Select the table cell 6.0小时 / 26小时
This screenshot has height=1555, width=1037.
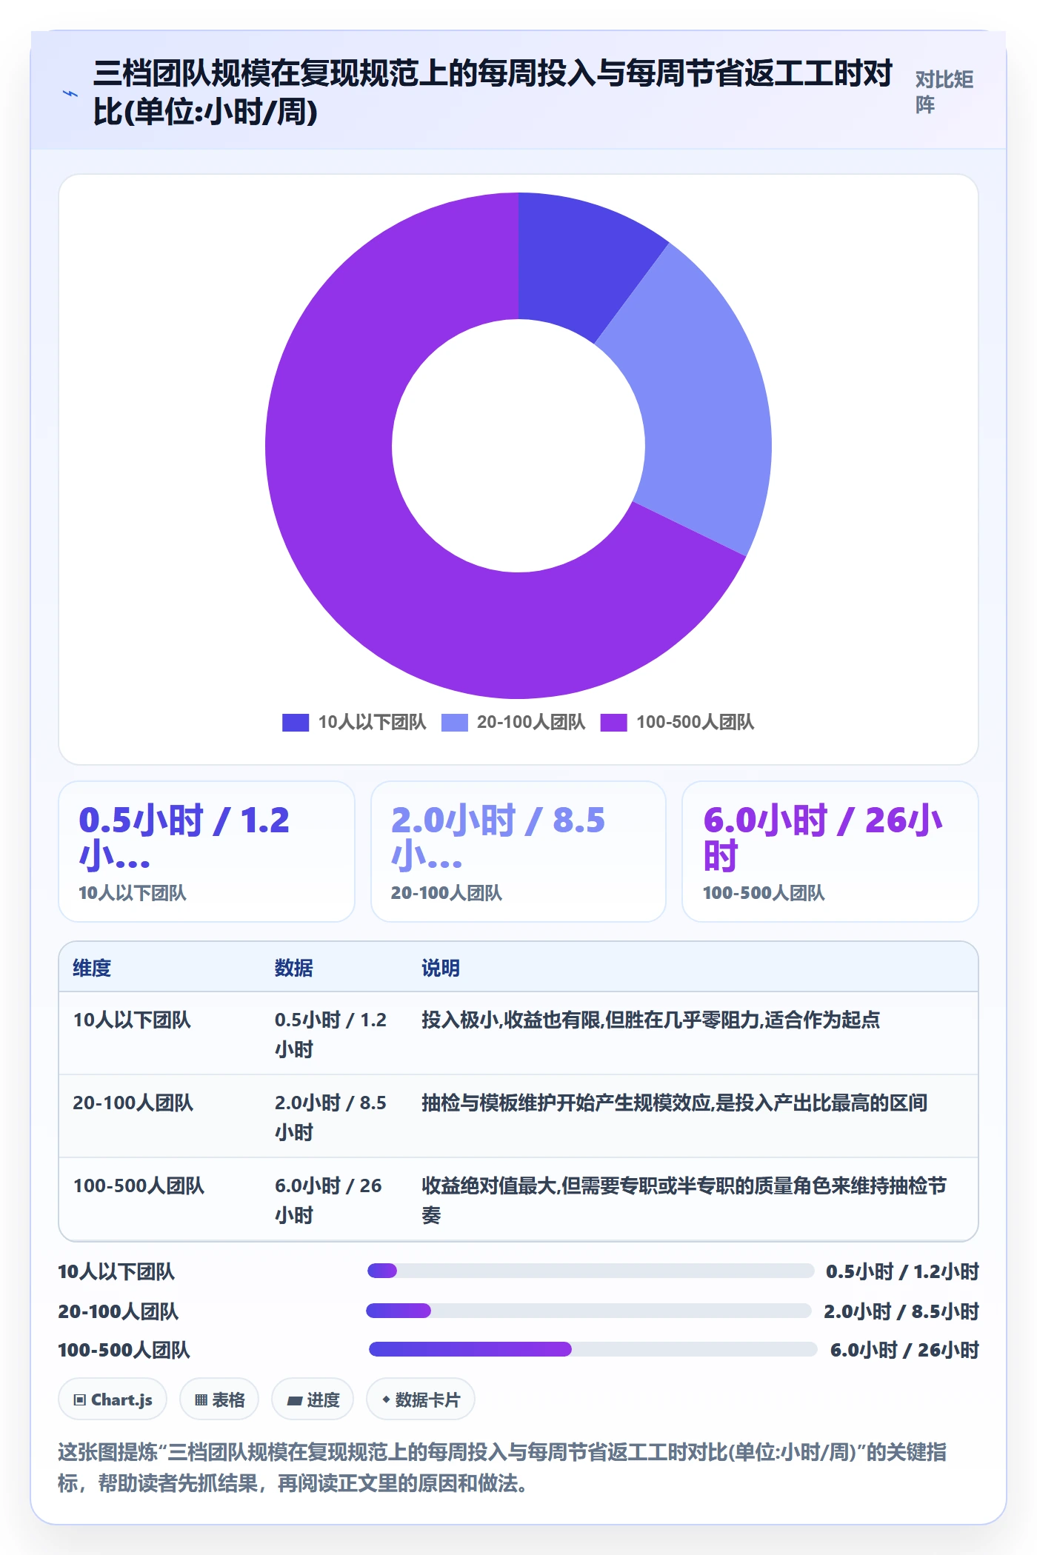point(329,1200)
